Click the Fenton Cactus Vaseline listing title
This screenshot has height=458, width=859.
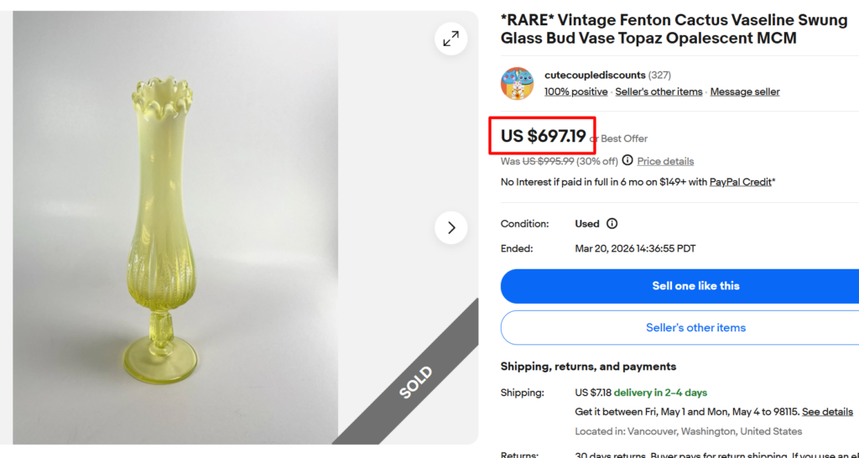(x=674, y=29)
